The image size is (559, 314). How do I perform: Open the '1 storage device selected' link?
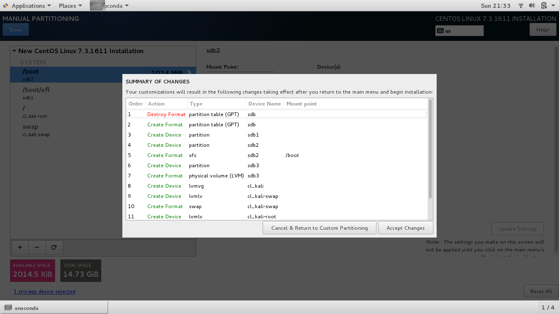(45, 292)
